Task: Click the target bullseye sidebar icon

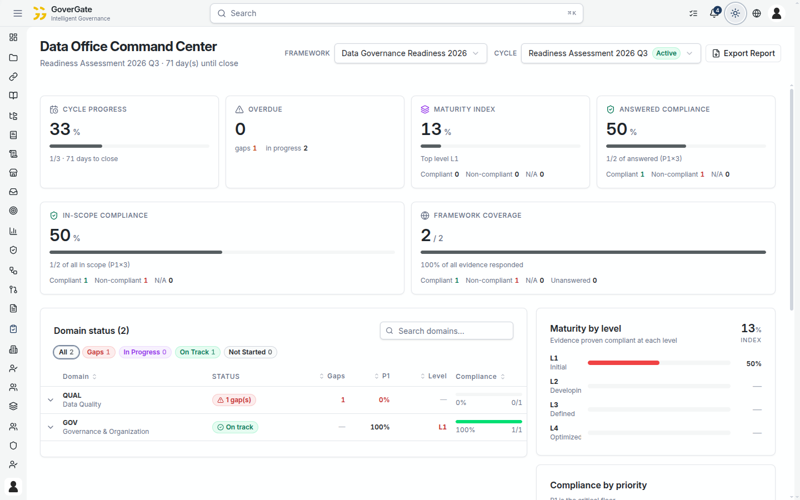Action: [13, 211]
